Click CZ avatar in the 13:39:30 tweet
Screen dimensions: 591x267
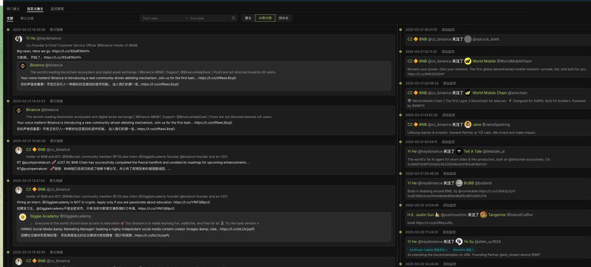(x=19, y=261)
